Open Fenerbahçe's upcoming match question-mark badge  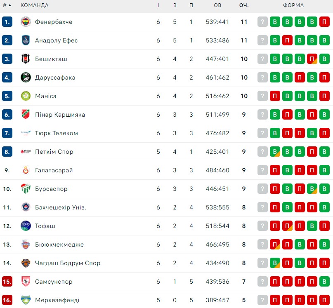point(262,22)
